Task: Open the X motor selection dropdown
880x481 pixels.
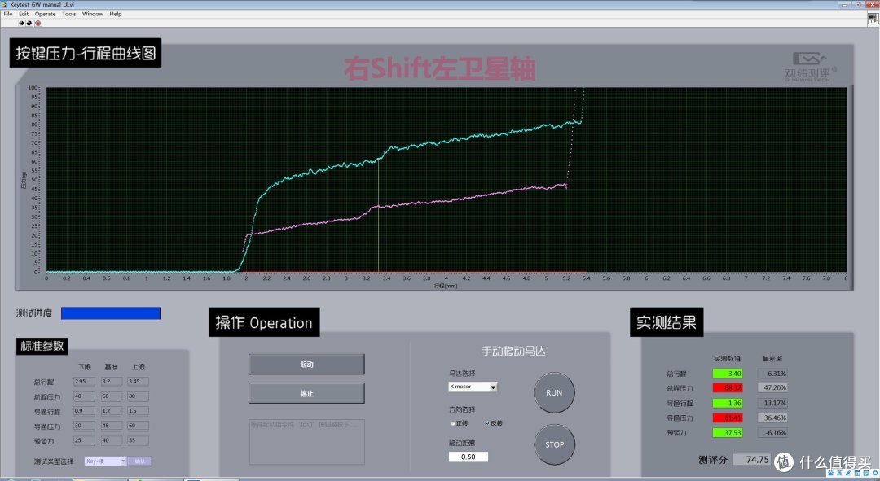Action: coord(473,387)
